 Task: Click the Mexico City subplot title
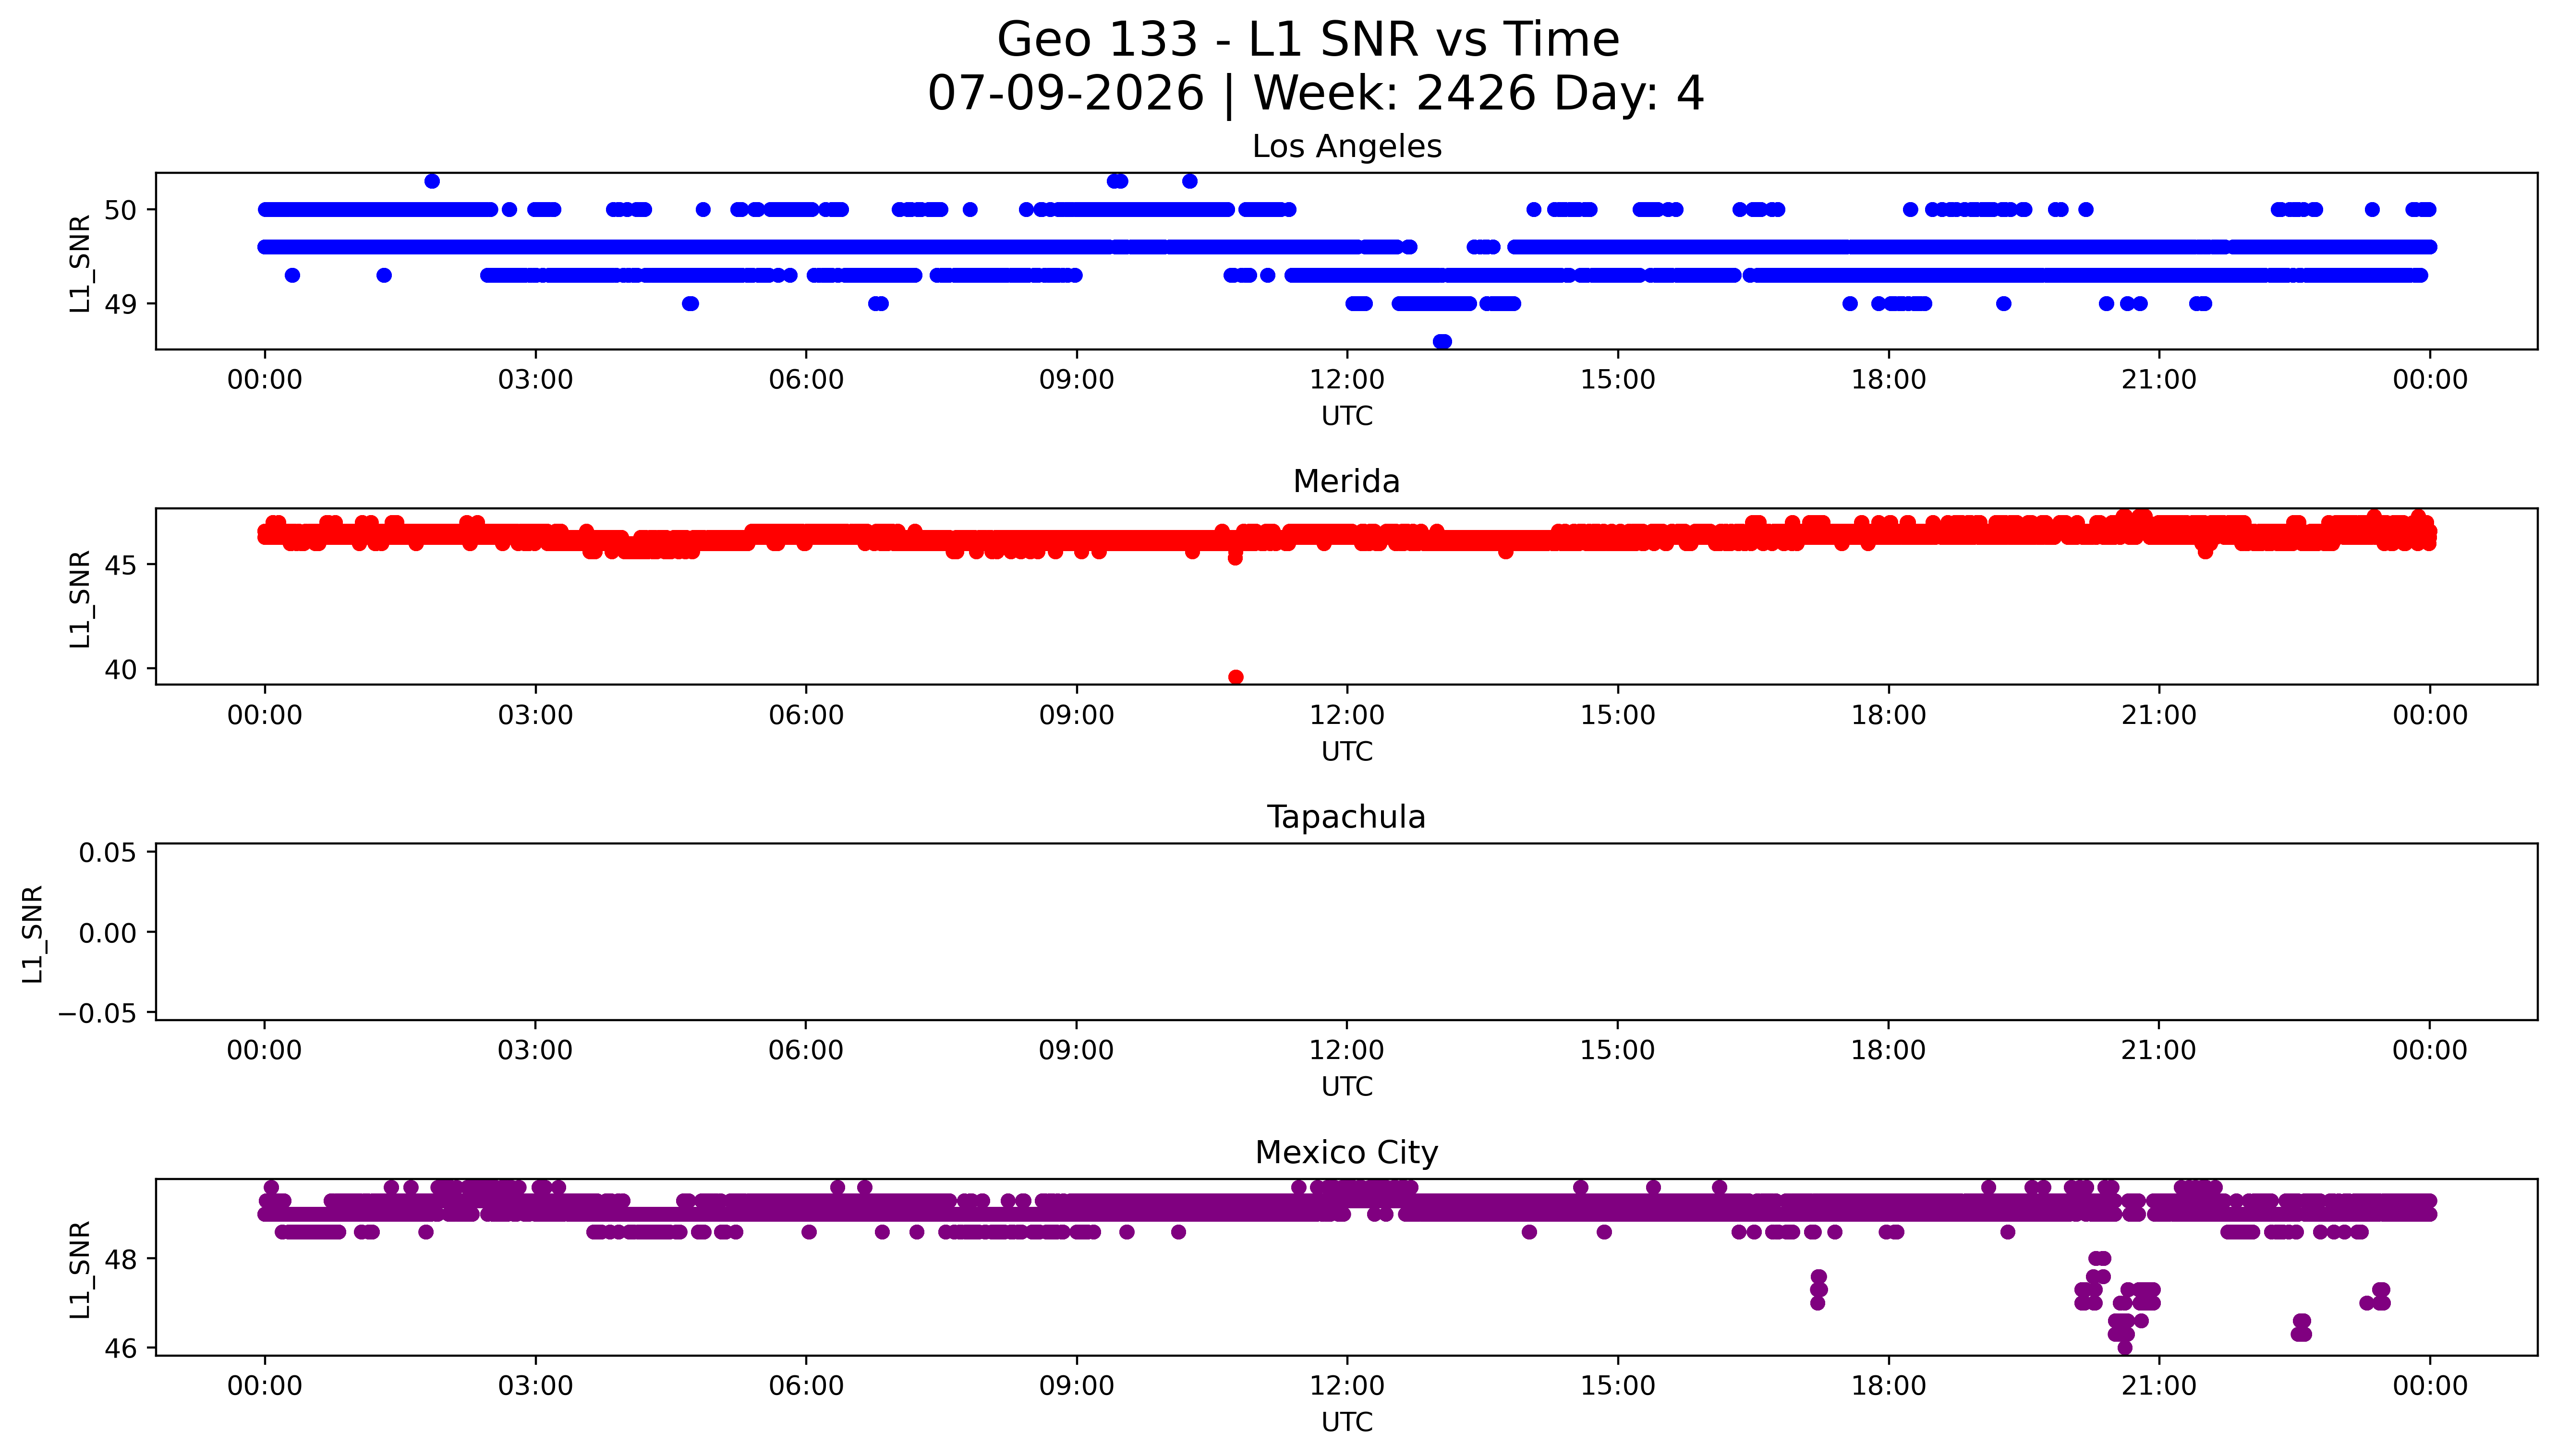tap(1346, 1152)
